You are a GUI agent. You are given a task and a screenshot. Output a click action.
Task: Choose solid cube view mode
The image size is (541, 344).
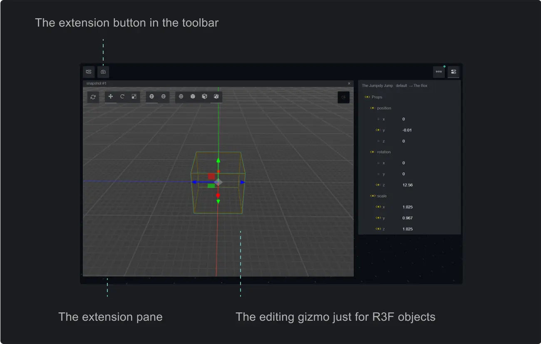(x=204, y=96)
